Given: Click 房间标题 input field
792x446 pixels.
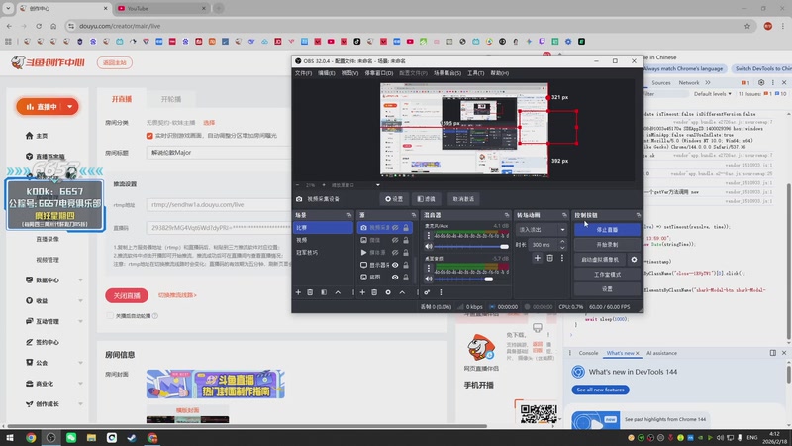Looking at the screenshot, I should 218,153.
